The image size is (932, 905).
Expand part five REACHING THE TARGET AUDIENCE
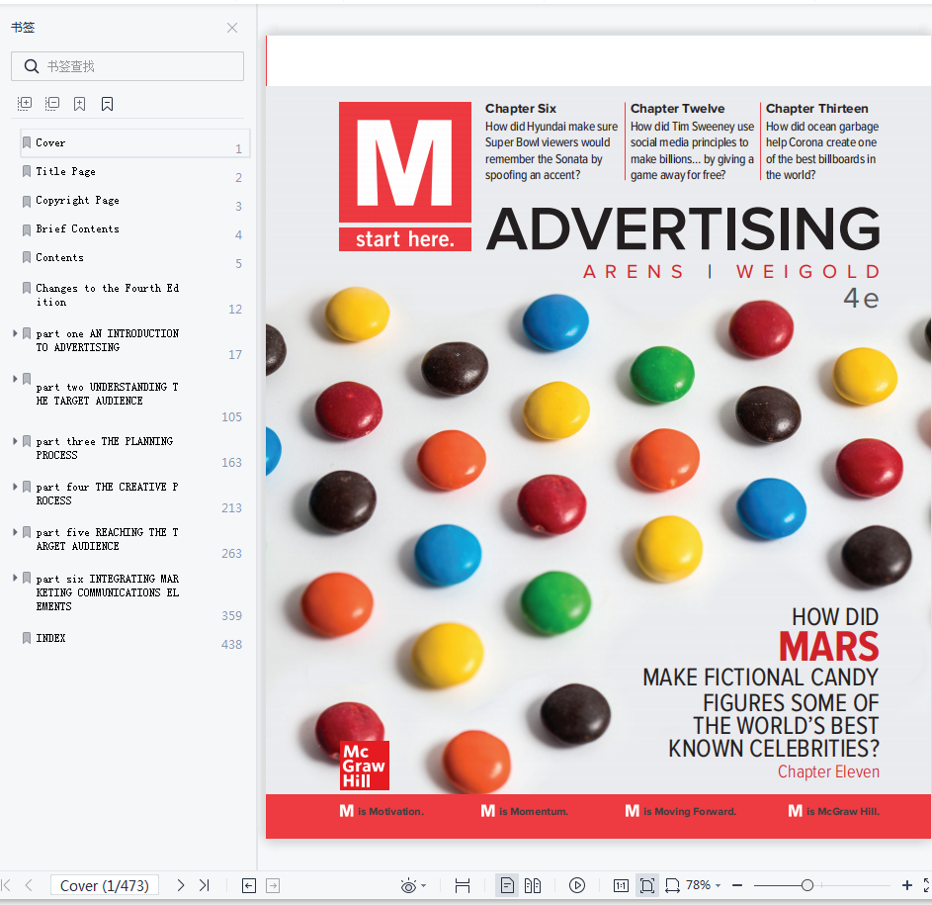tap(15, 531)
